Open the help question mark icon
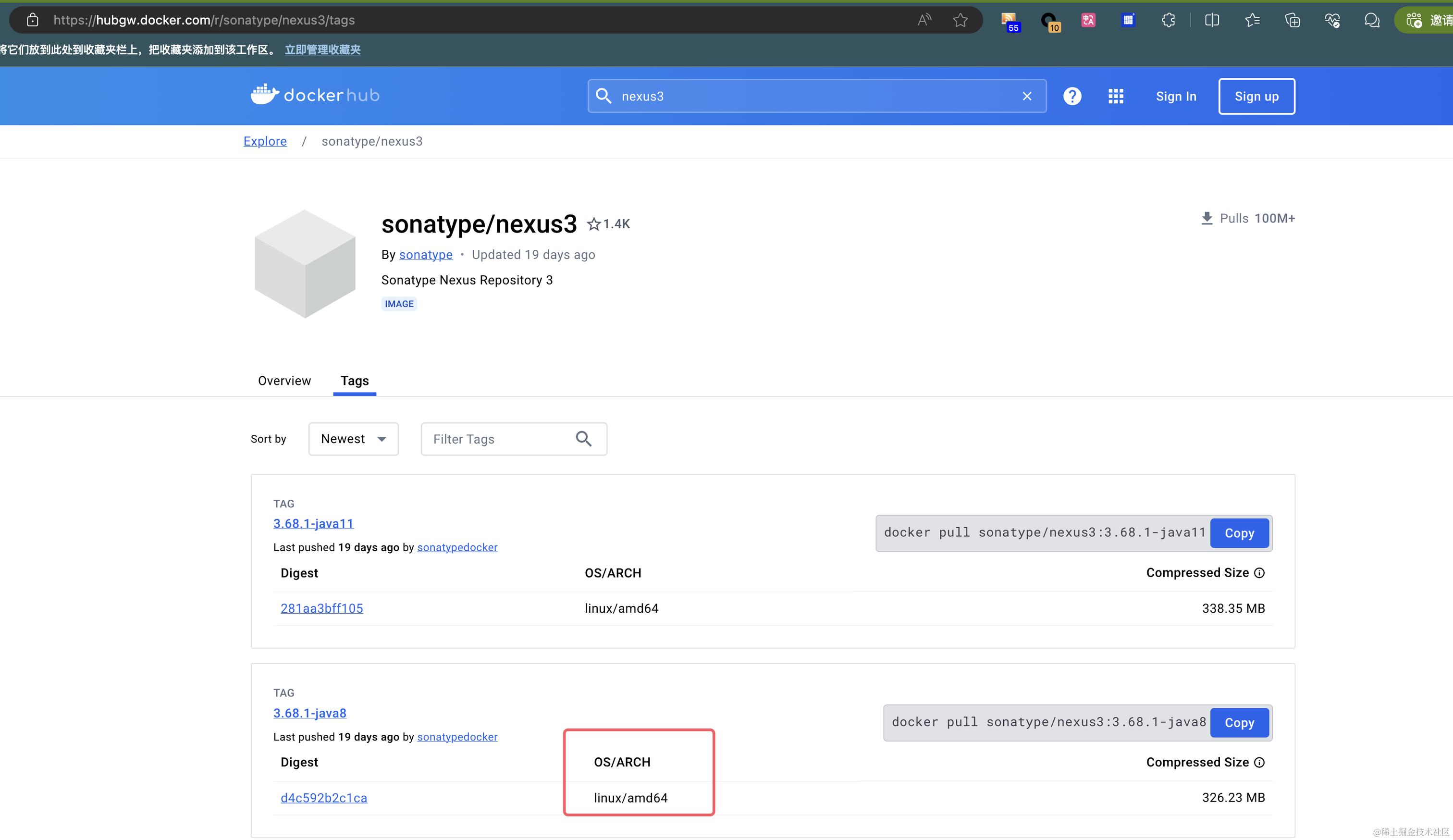This screenshot has height=840, width=1453. [x=1072, y=96]
